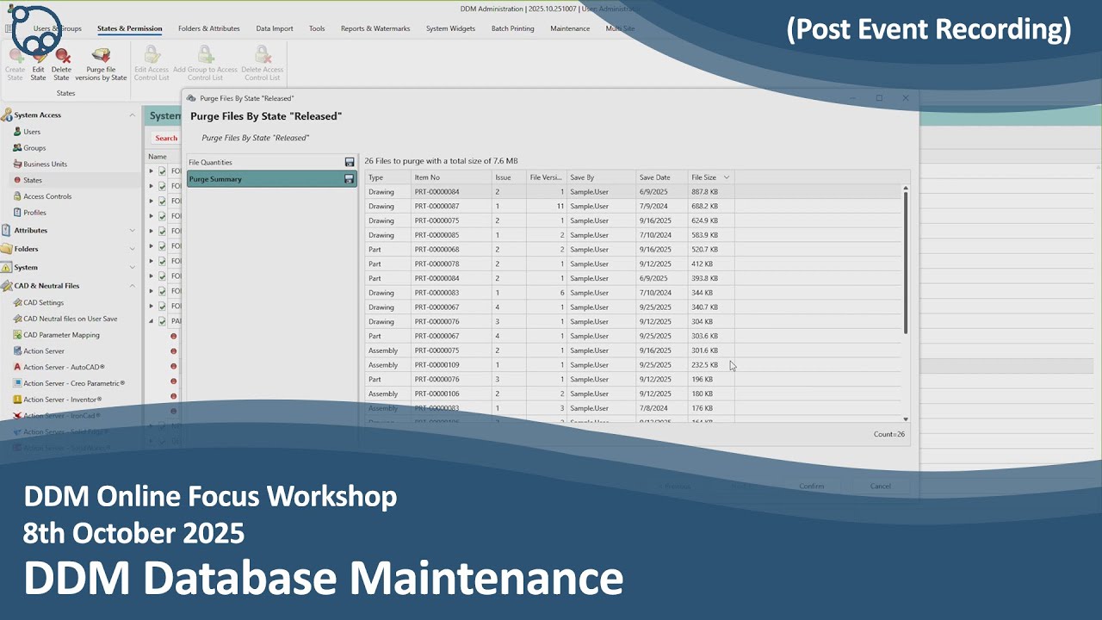Expand the System section chevron
Screen dimensions: 1102x620
point(132,268)
